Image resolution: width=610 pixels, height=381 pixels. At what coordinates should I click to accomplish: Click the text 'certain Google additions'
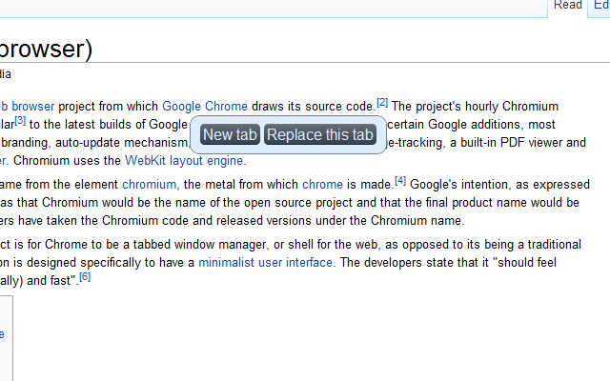coord(454,125)
